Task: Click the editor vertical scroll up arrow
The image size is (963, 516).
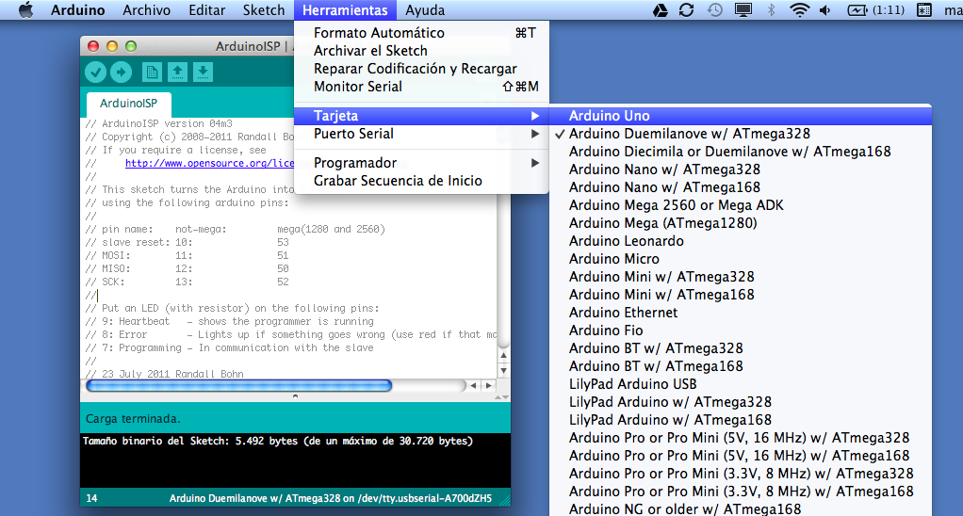Action: 503,355
